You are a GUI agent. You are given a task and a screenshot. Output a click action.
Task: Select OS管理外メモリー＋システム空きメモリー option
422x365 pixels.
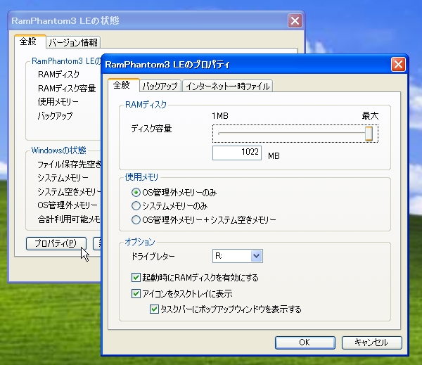tap(204, 220)
